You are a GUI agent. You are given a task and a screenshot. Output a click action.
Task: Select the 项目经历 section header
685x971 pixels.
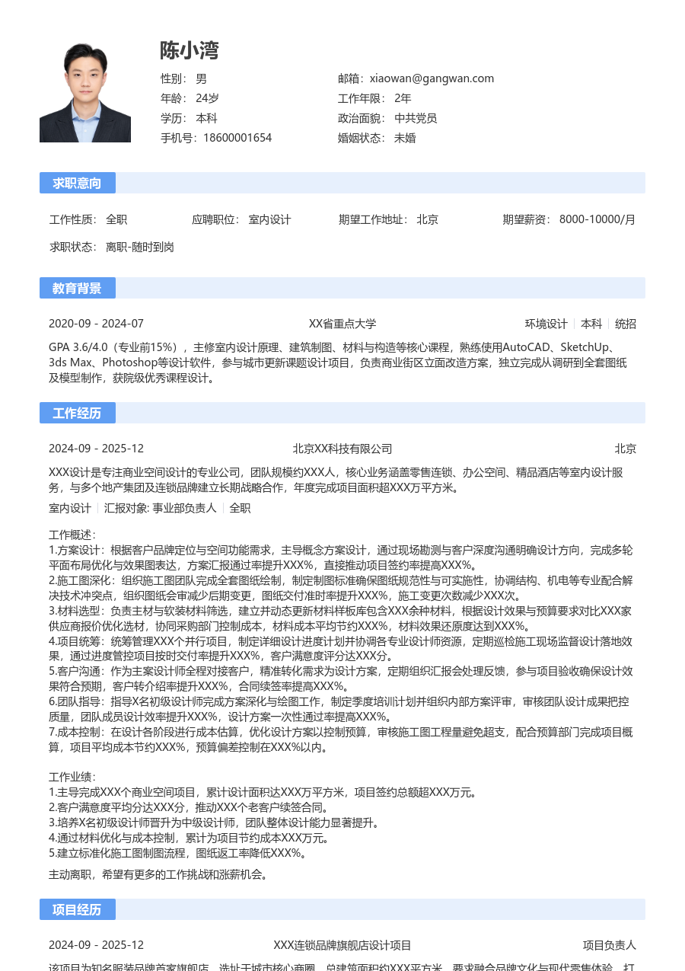click(x=77, y=909)
